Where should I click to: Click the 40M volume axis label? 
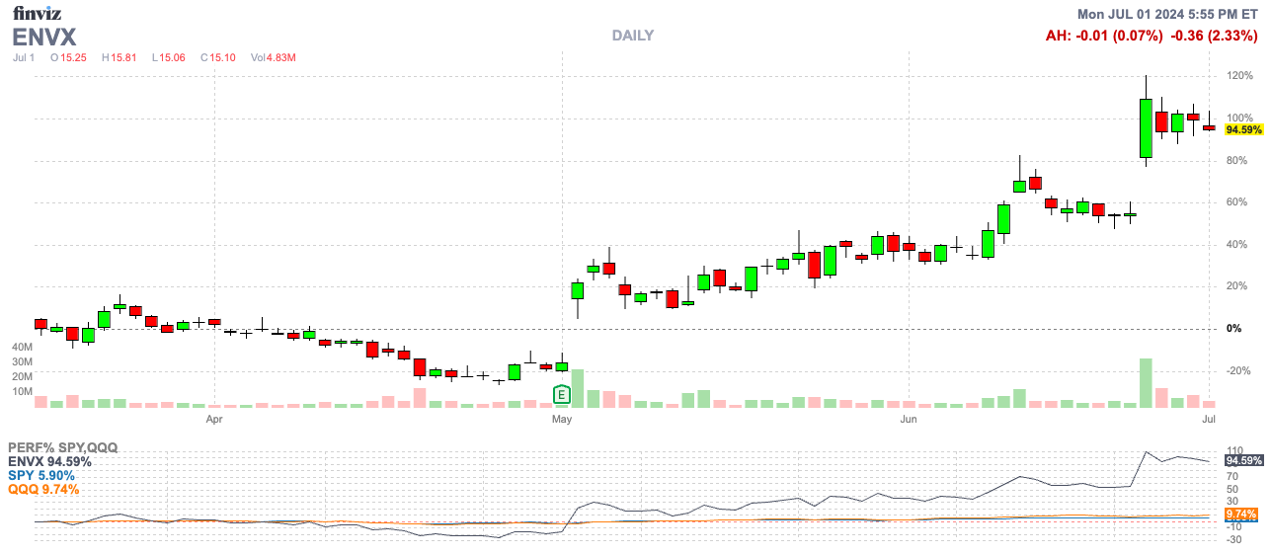pyautogui.click(x=22, y=348)
